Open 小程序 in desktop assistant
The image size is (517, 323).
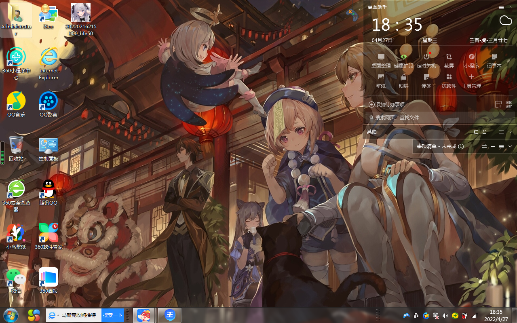pyautogui.click(x=471, y=61)
